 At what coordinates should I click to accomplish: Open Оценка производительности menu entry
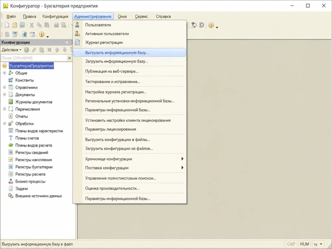(130, 188)
